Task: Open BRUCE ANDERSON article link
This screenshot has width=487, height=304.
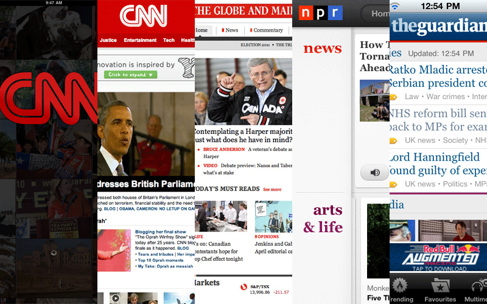Action: tap(224, 149)
